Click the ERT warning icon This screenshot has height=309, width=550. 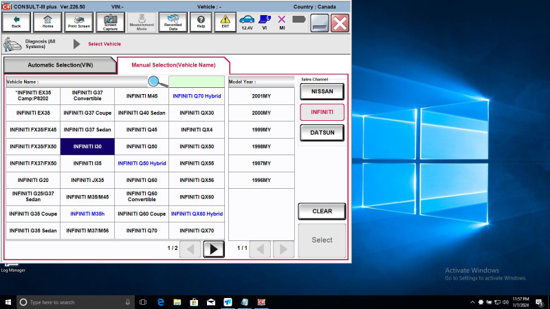click(225, 22)
